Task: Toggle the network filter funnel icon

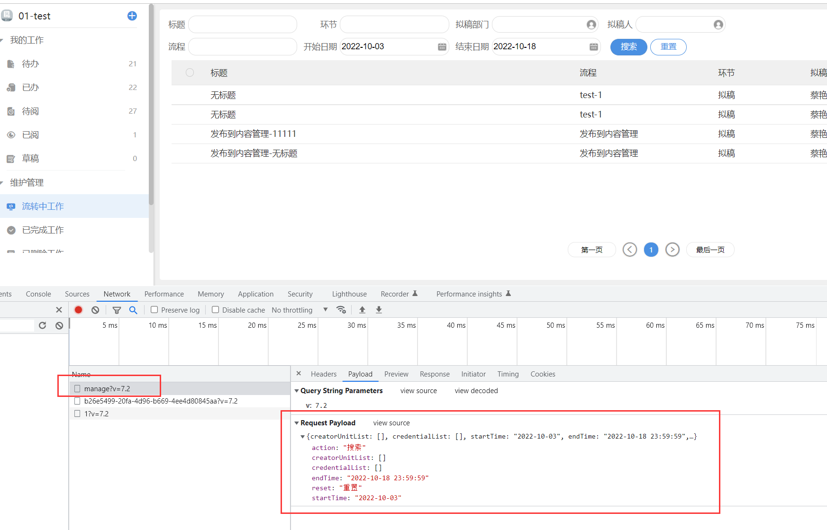Action: (117, 310)
